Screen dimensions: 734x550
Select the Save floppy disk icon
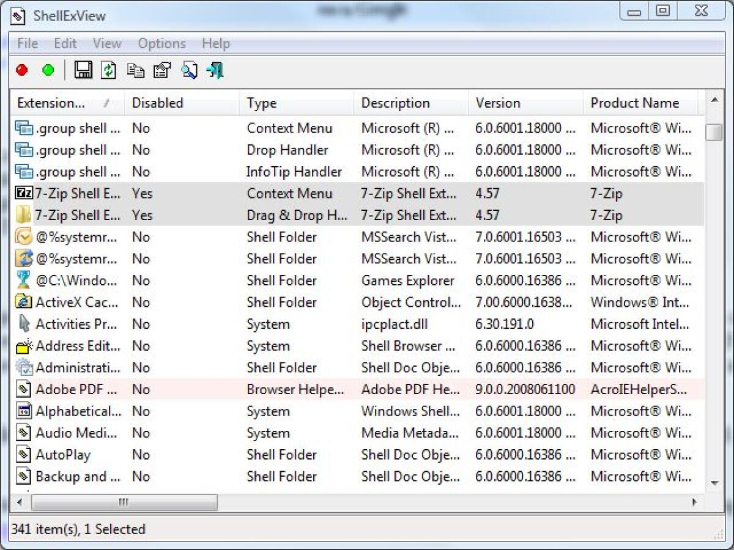[84, 70]
